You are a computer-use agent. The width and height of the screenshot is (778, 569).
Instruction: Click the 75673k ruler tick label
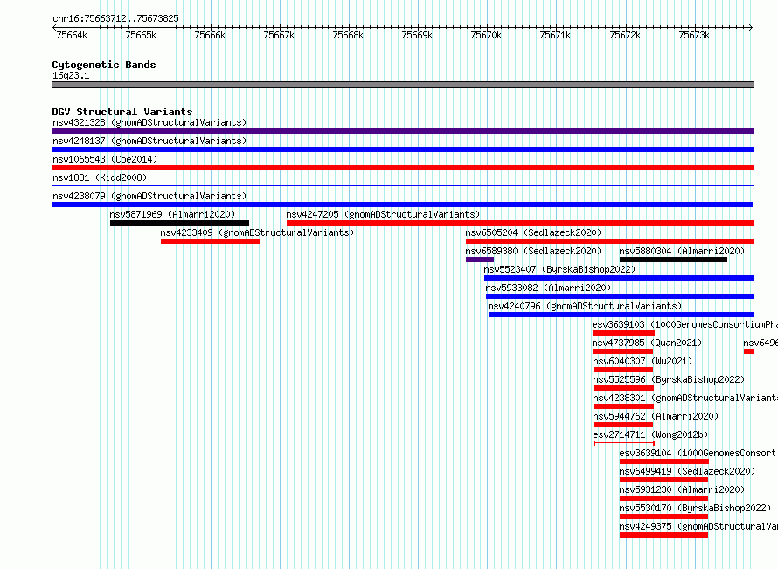(694, 35)
